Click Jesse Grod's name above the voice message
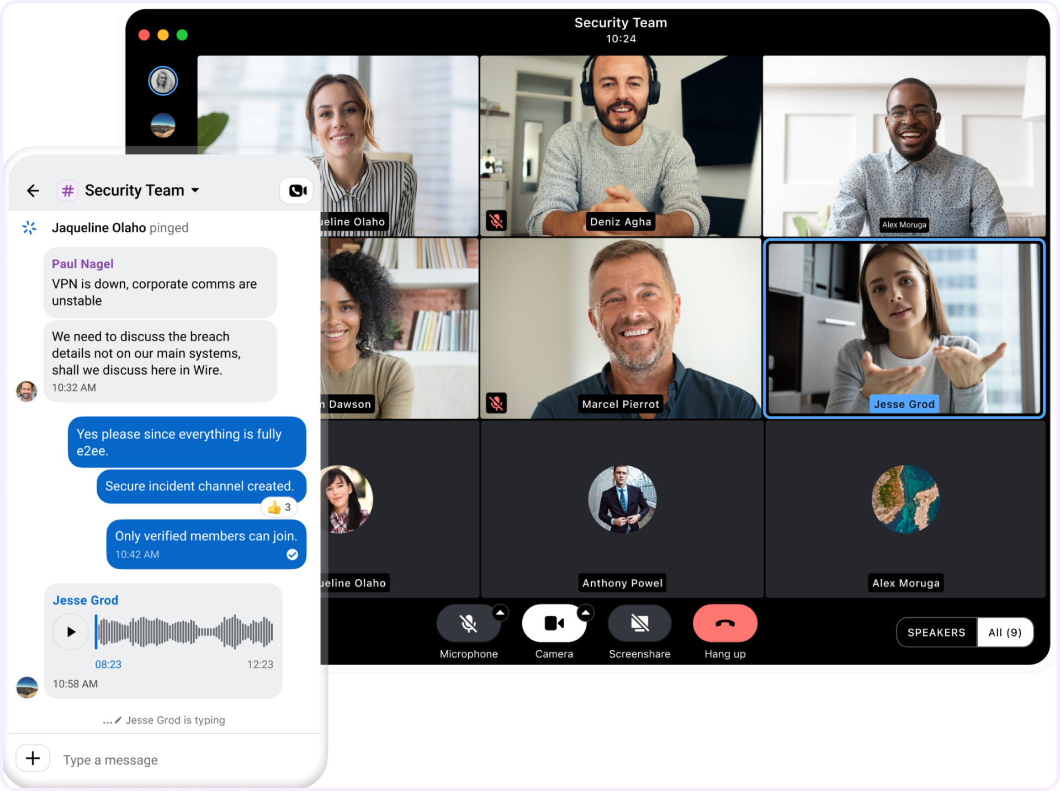 (x=86, y=600)
